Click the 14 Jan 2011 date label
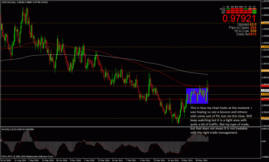Image resolution: width=269 pixels, height=162 pixels. click(x=117, y=160)
